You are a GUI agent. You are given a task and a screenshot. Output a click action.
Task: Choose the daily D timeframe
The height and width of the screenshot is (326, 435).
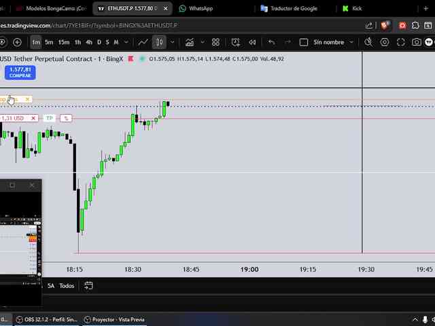coord(99,42)
